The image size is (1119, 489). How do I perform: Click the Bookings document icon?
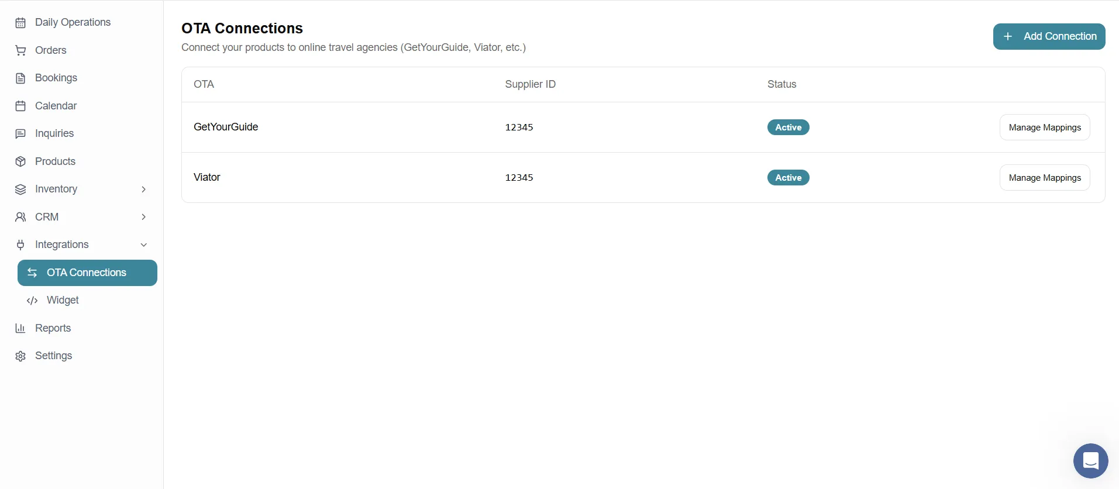[x=20, y=78]
